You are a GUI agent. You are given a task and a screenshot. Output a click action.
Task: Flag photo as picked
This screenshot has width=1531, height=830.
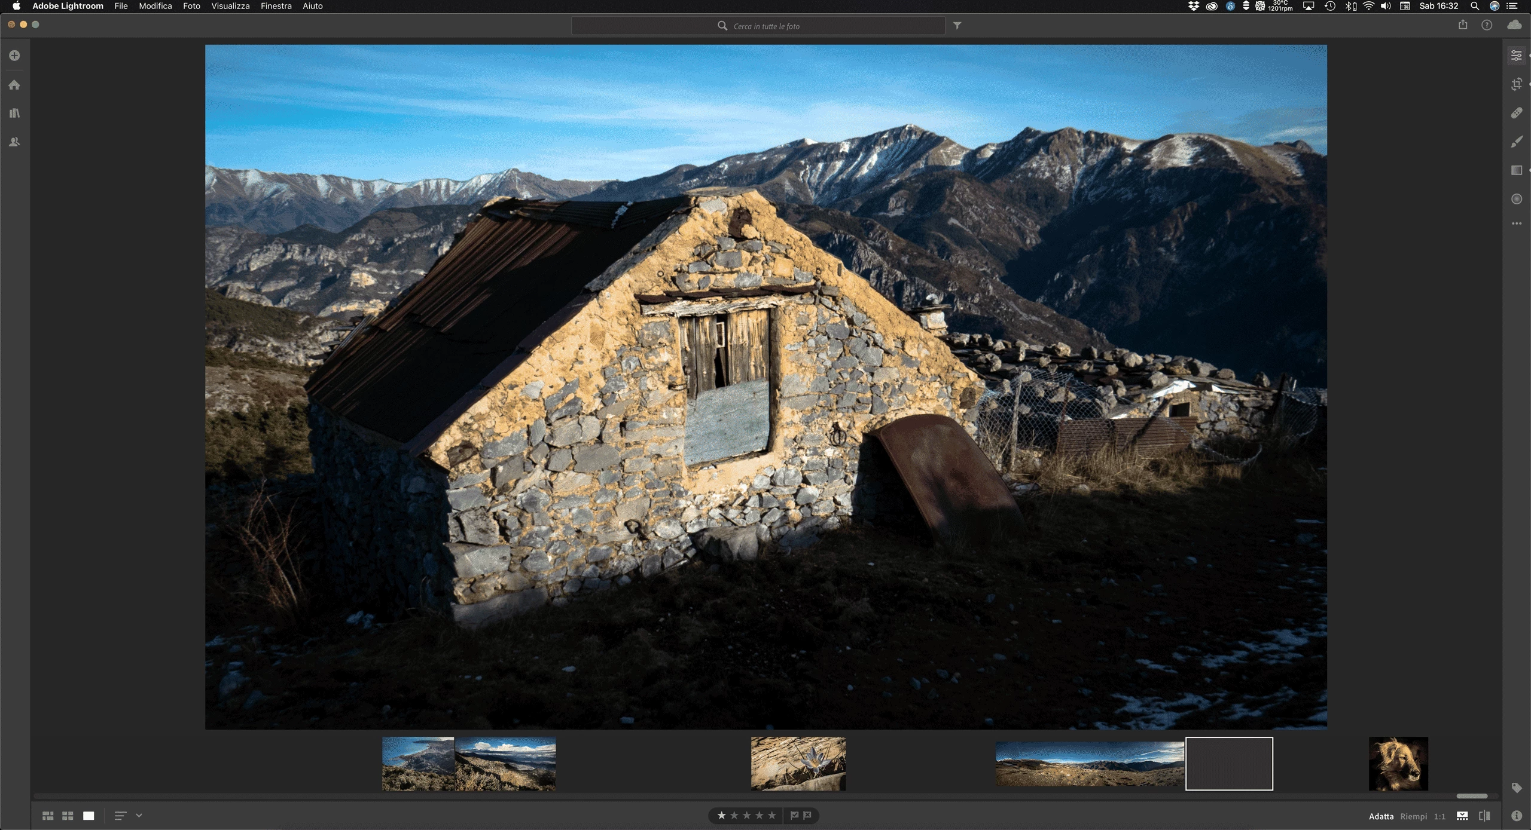pos(794,815)
